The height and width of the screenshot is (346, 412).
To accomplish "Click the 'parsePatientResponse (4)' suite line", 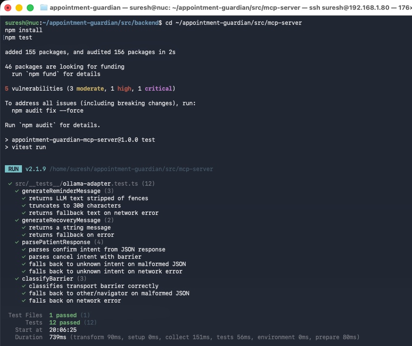I will 62,242.
